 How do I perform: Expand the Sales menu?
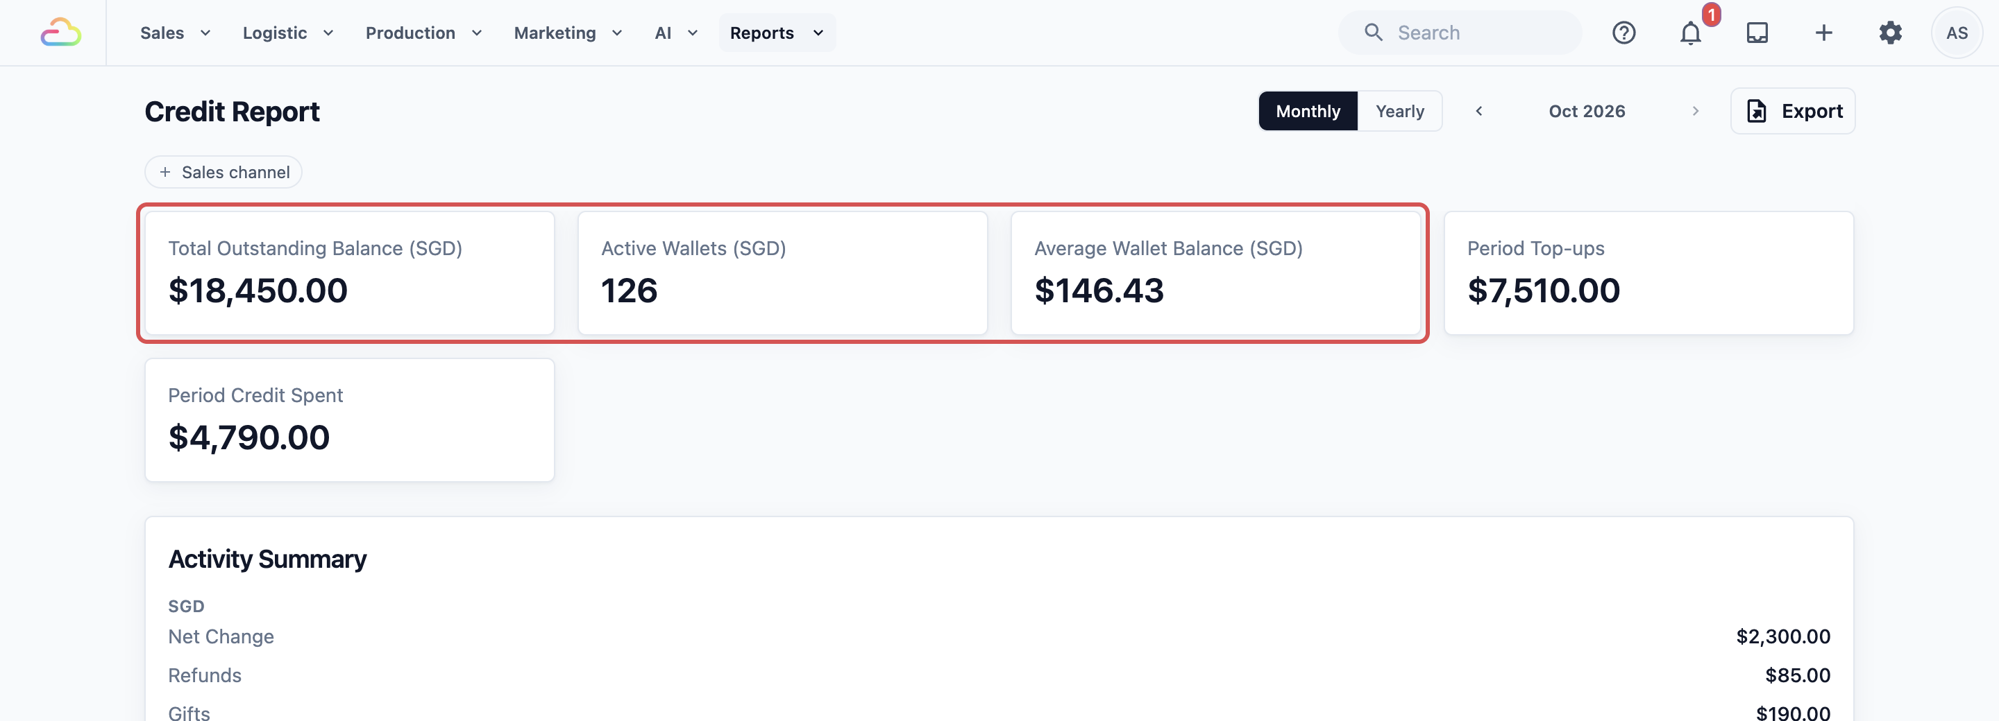pyautogui.click(x=176, y=33)
